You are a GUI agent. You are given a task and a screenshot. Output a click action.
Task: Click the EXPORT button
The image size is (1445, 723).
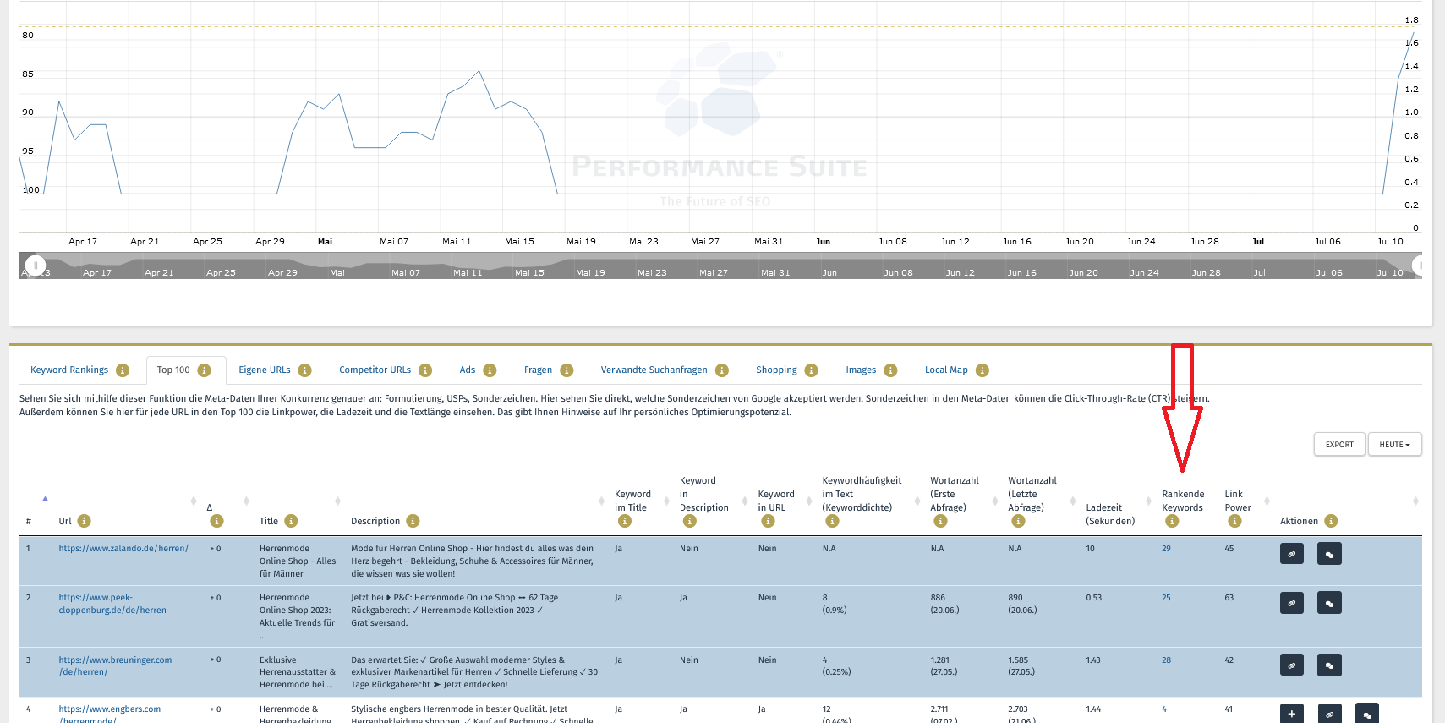1339,444
